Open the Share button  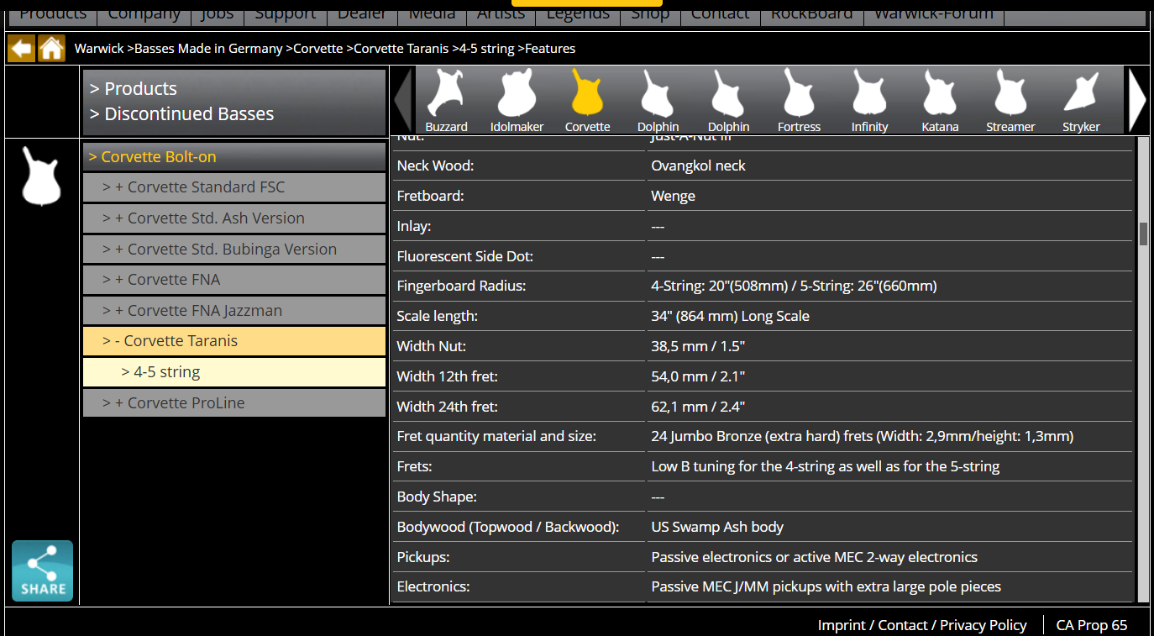[x=42, y=571]
